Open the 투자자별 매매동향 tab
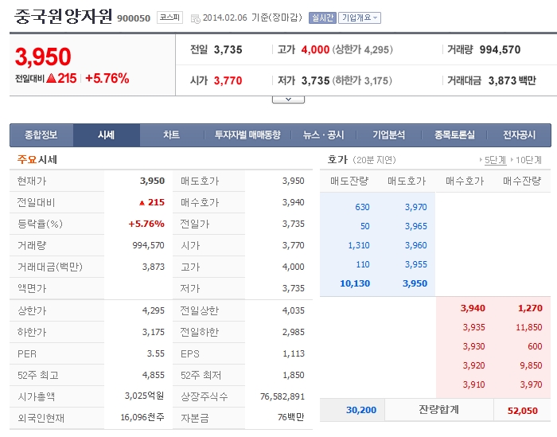 [247, 135]
